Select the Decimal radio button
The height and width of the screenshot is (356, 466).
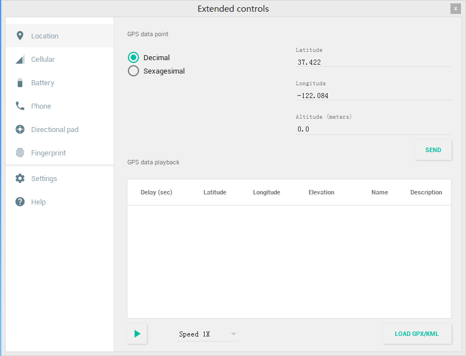tap(133, 57)
